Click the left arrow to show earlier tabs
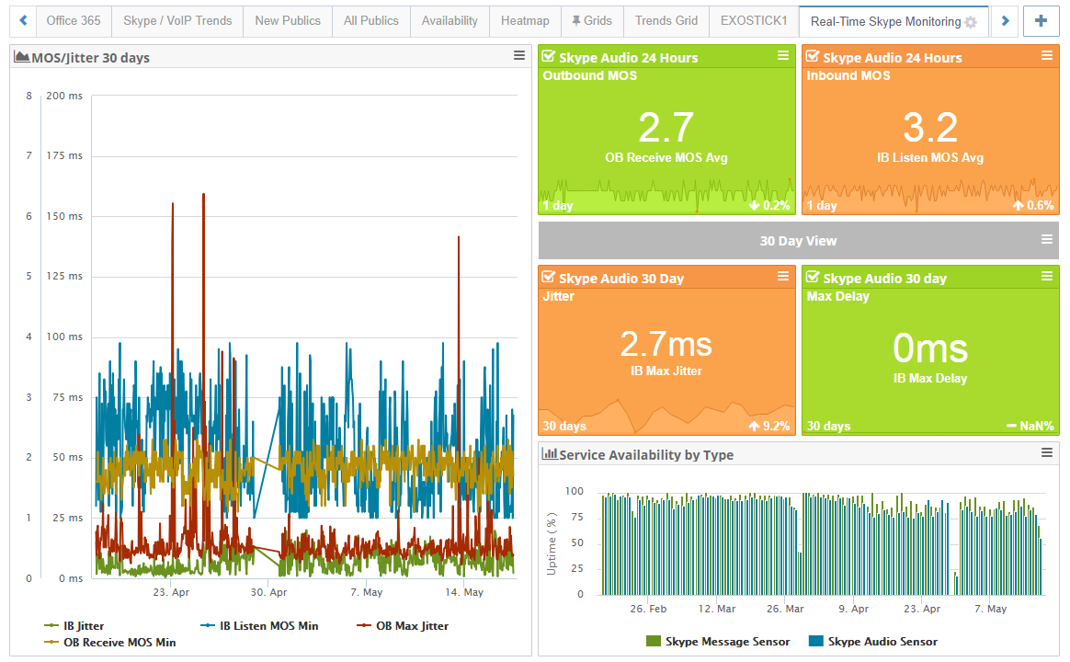Screen dimensions: 1070x662 click(x=23, y=20)
